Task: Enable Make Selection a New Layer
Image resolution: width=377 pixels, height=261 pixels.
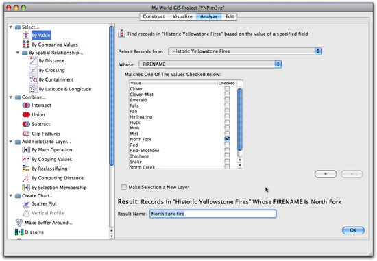Action: [x=124, y=187]
